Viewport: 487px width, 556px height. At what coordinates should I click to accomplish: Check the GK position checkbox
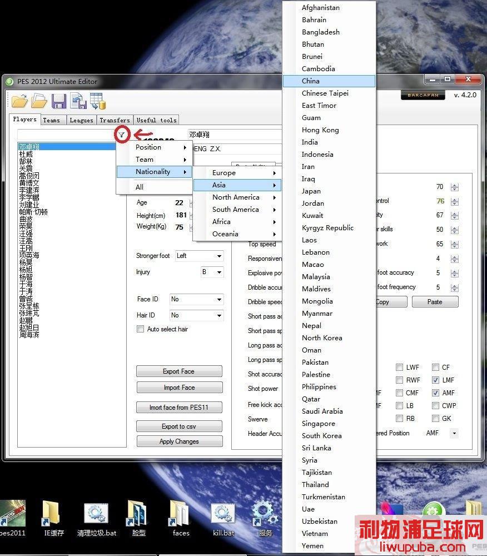(x=436, y=419)
